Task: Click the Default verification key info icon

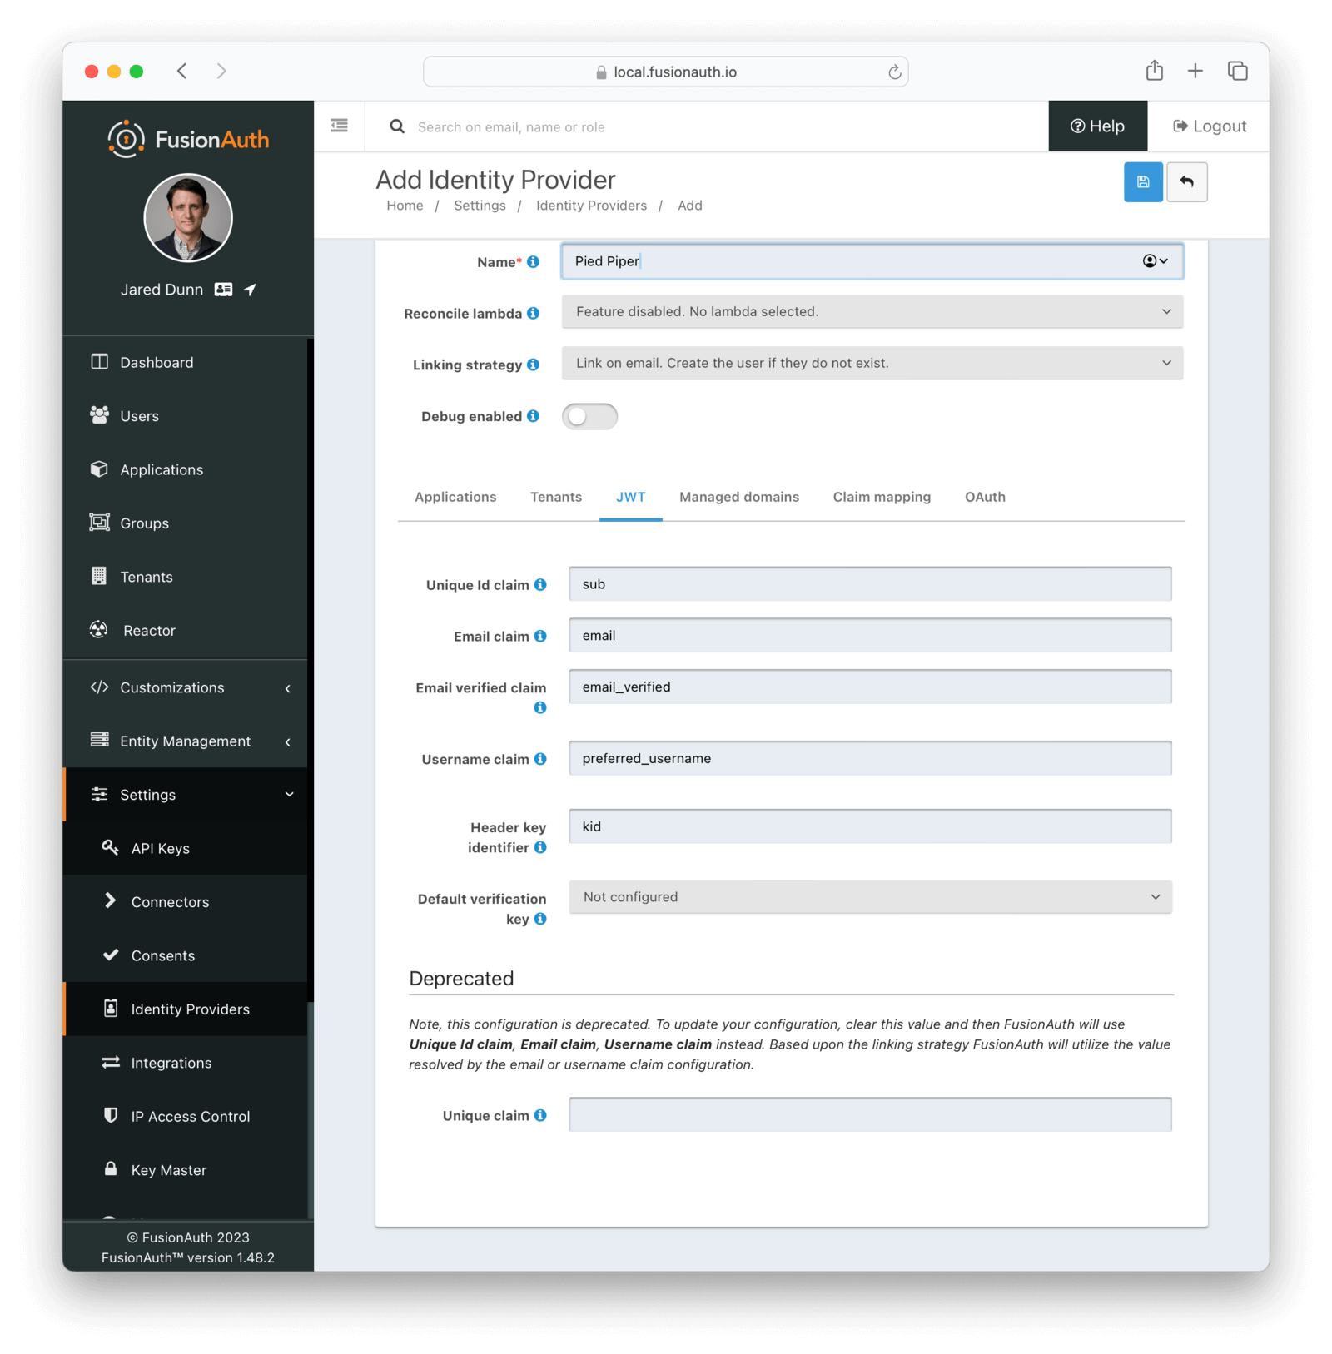Action: point(540,919)
